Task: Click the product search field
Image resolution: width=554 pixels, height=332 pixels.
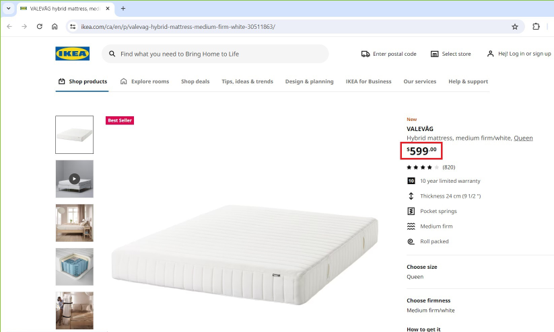Action: (x=219, y=54)
